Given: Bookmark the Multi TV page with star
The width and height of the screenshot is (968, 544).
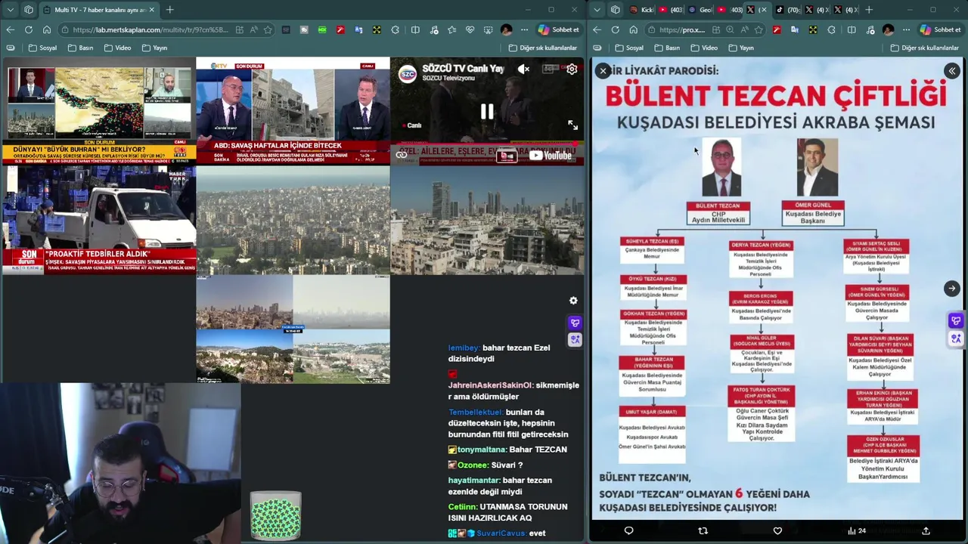Looking at the screenshot, I should tap(268, 29).
